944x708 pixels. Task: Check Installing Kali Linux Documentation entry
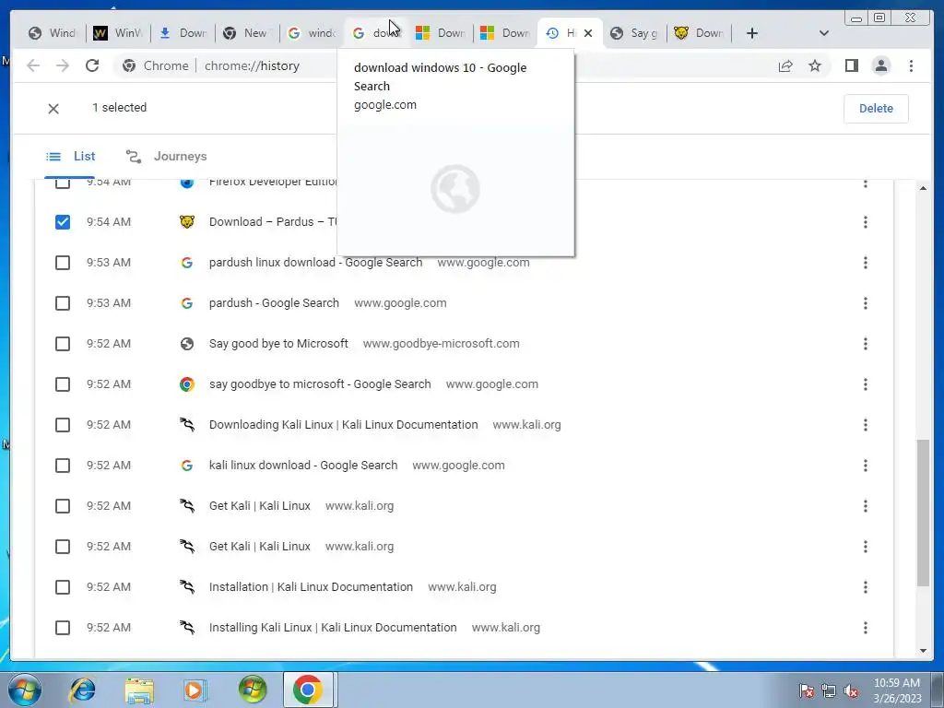click(63, 628)
